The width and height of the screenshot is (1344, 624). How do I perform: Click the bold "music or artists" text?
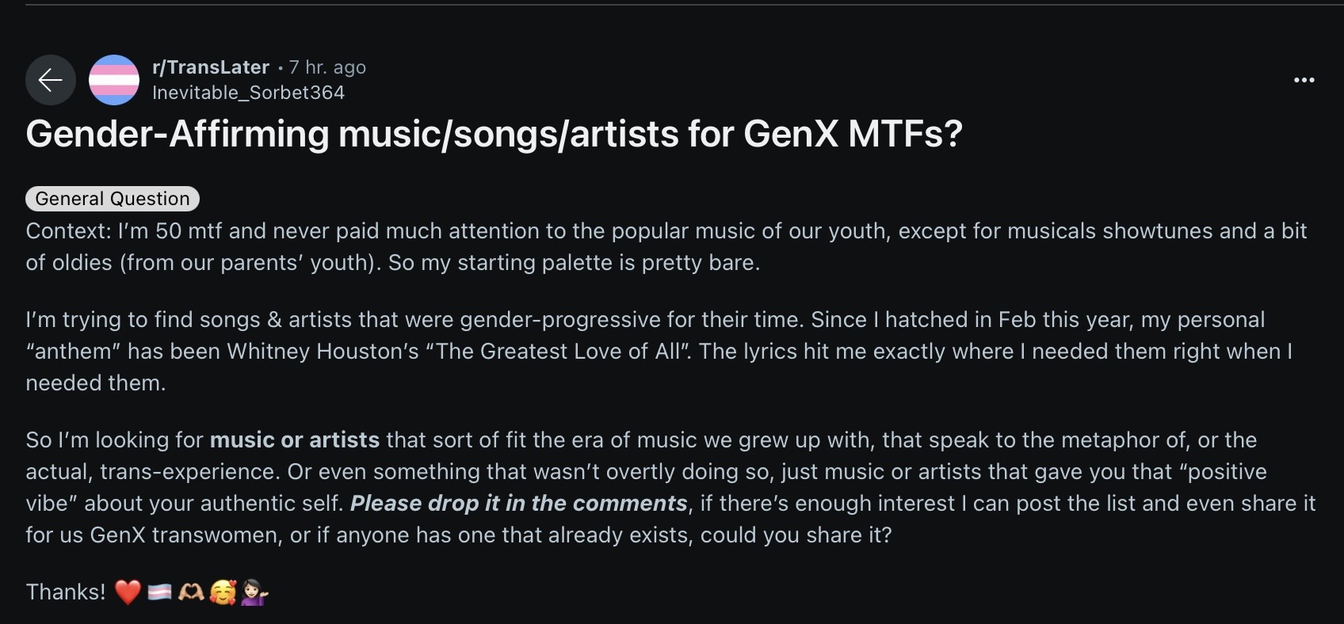(x=294, y=440)
